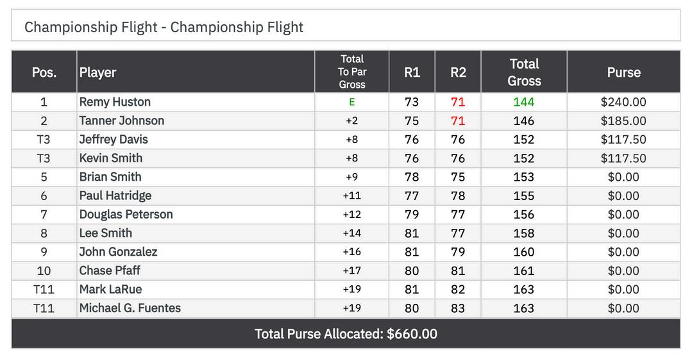Open Tanner Johnson's player link
Screen dimensions: 692x357
pos(121,120)
